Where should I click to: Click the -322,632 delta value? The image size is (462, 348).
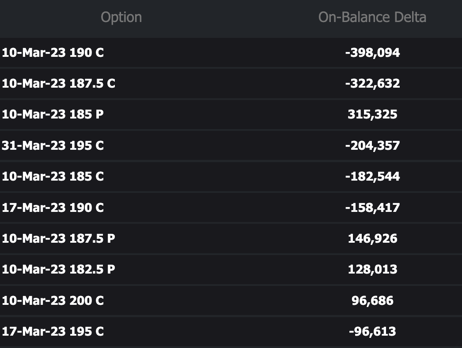point(372,84)
